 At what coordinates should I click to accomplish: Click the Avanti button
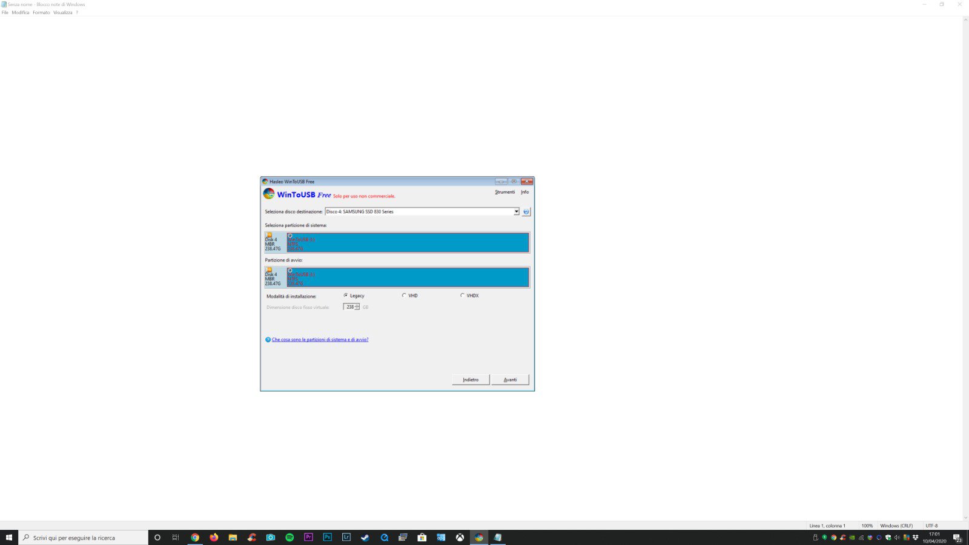coord(510,380)
